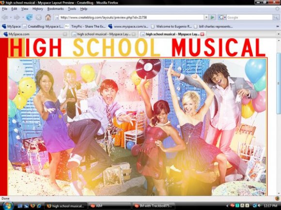
Task: Click the 12:17 PM taskbar clock
Action: (x=270, y=206)
